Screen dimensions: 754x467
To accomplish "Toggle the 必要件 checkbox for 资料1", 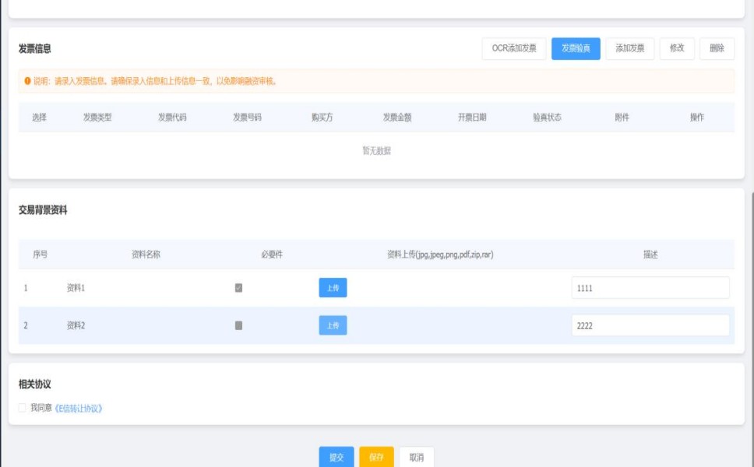I will pyautogui.click(x=238, y=288).
